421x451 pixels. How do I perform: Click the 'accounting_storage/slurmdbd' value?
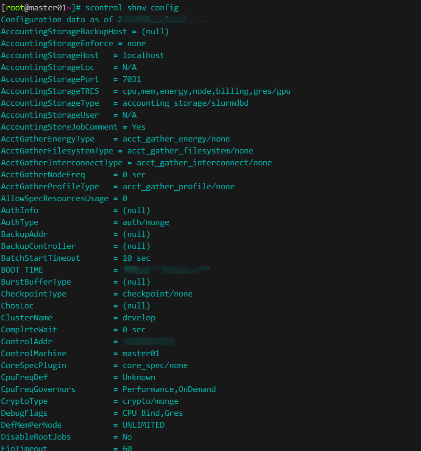pos(185,103)
